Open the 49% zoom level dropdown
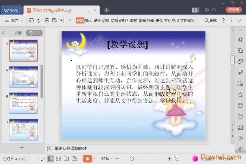The width and height of the screenshot is (246, 164). click(x=106, y=159)
